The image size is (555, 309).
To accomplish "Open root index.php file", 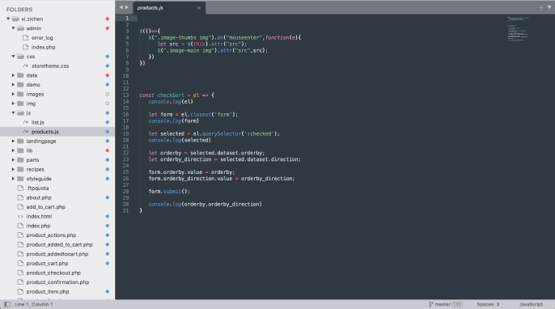I will click(x=38, y=226).
